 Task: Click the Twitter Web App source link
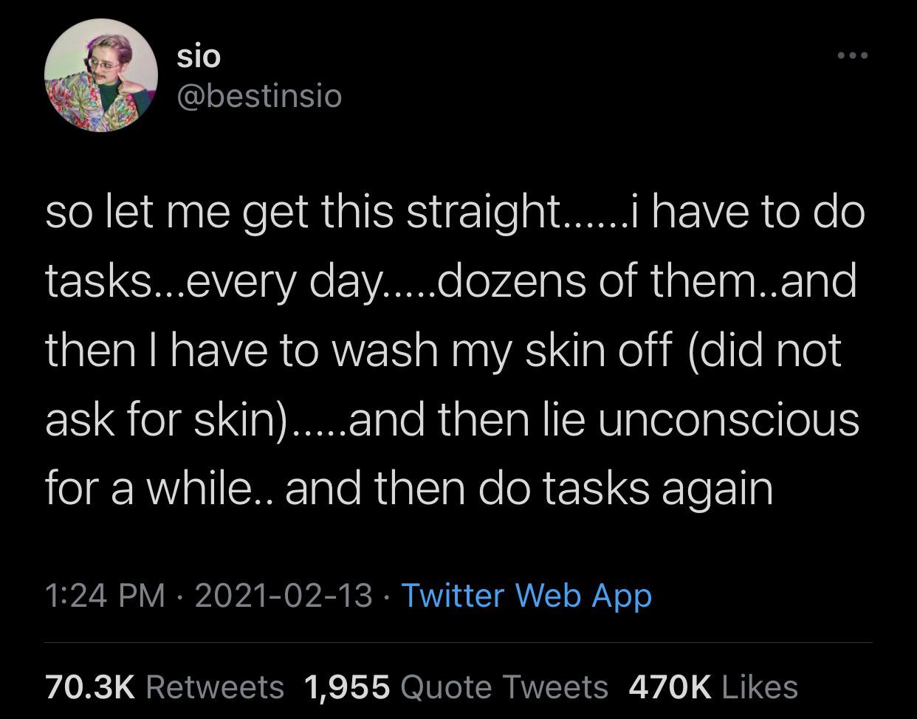(526, 595)
